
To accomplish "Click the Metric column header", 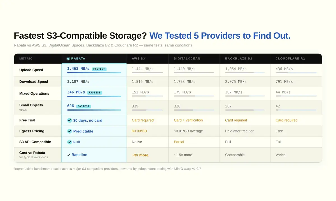I will (x=26, y=59).
